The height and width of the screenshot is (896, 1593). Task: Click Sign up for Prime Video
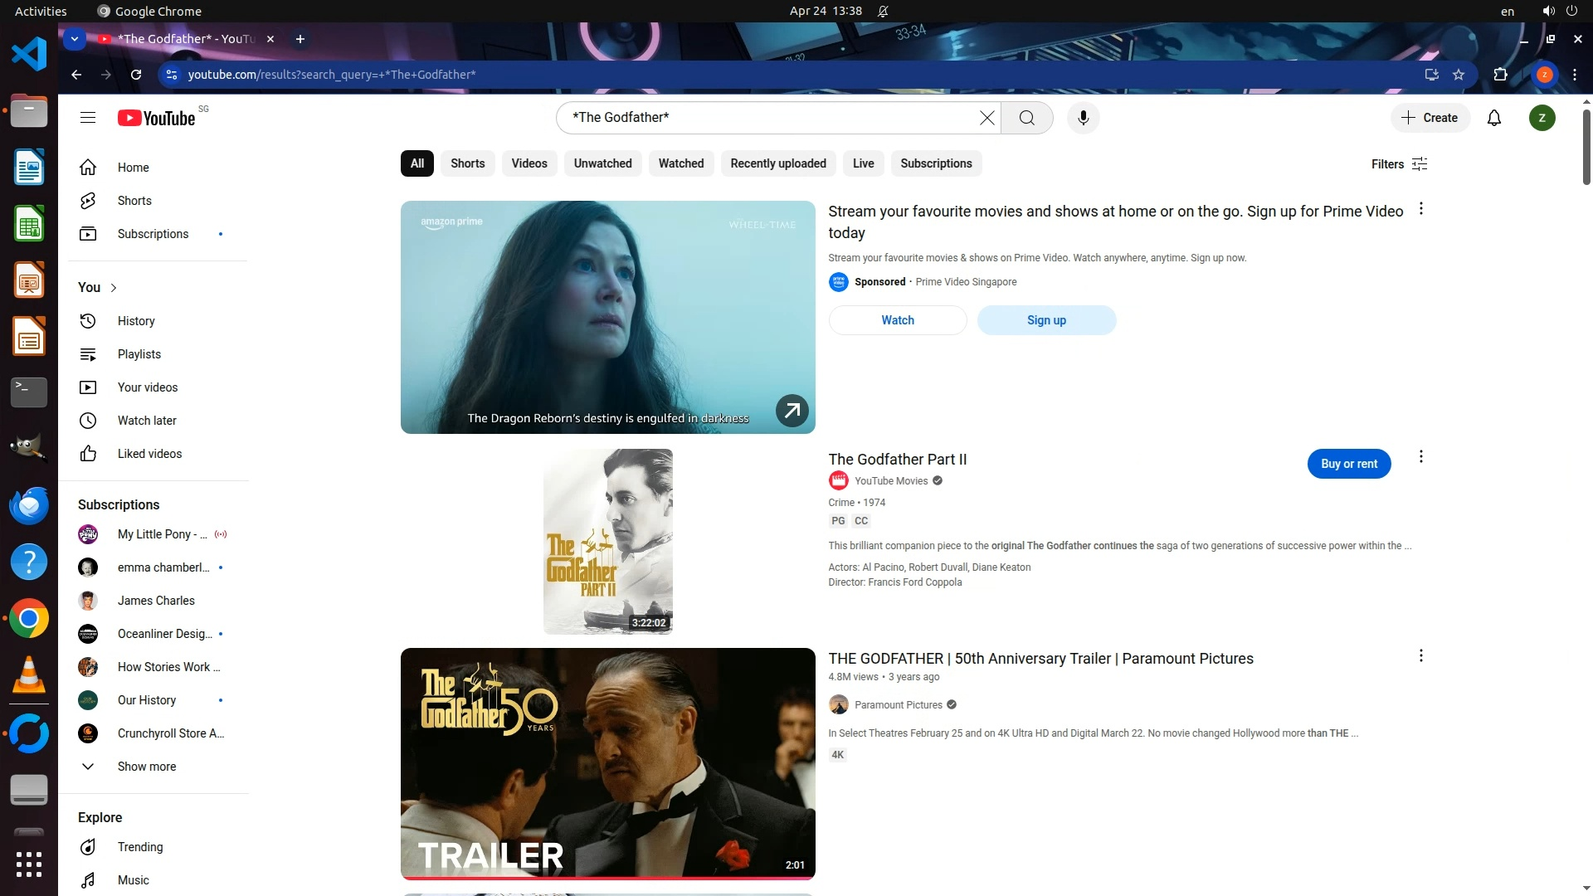click(x=1046, y=320)
